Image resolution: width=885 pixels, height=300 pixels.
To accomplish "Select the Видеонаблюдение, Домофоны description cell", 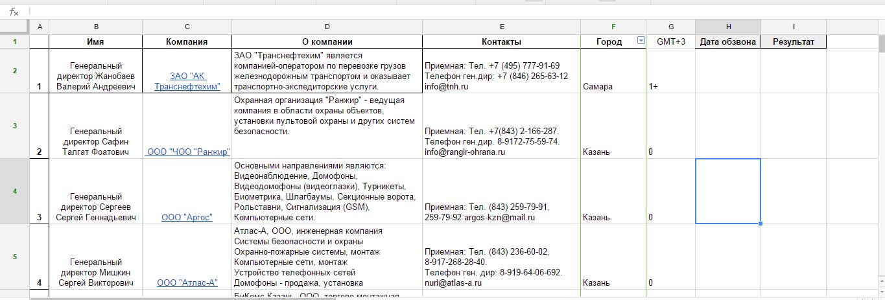I will (327, 191).
